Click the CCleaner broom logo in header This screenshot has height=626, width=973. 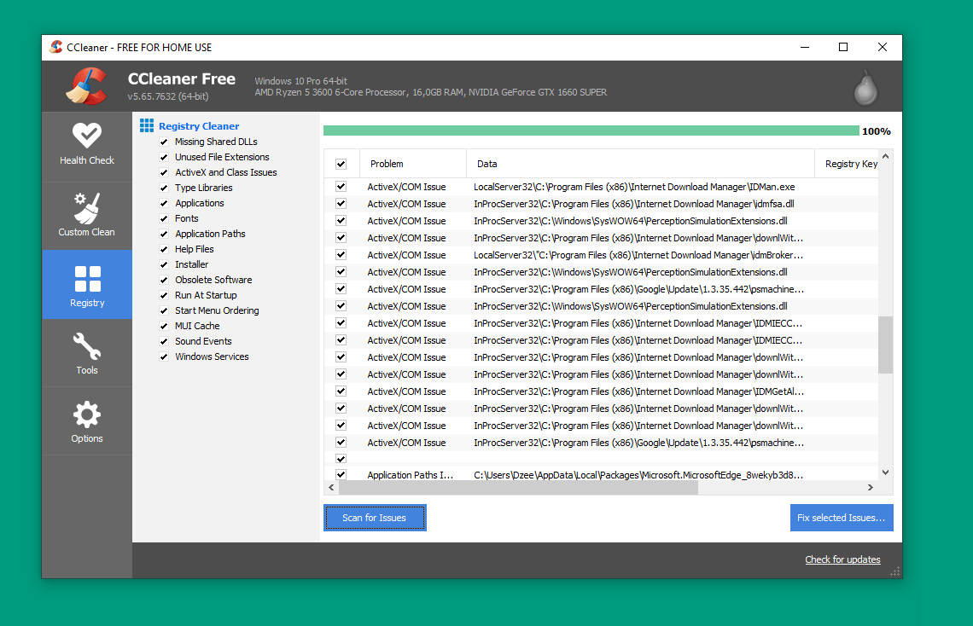point(87,85)
